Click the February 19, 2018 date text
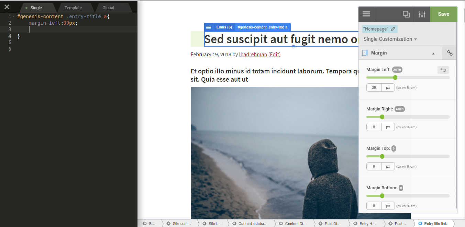 [x=211, y=55]
